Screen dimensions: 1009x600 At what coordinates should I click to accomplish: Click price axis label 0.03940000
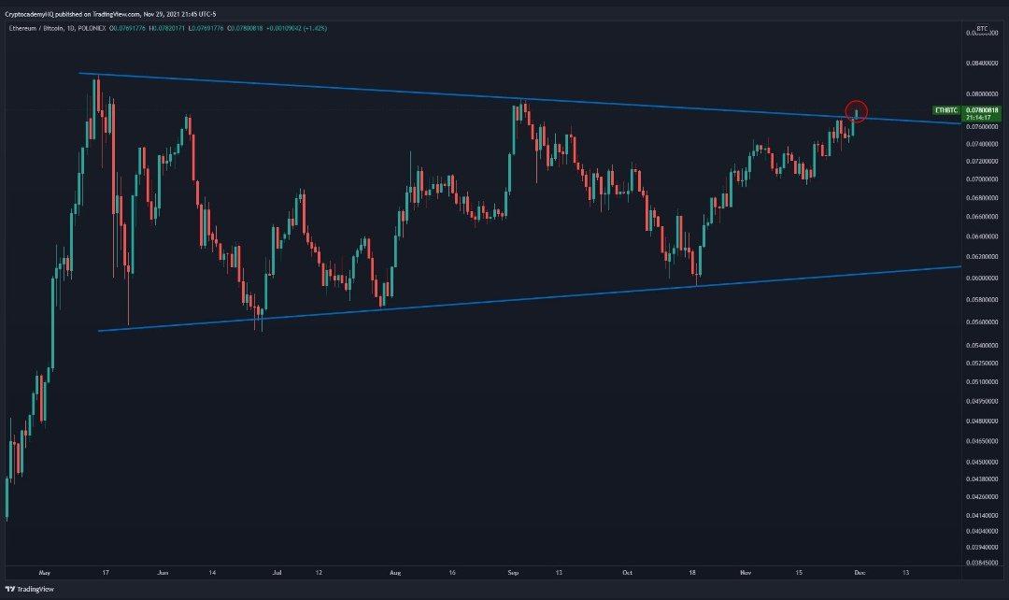[982, 548]
